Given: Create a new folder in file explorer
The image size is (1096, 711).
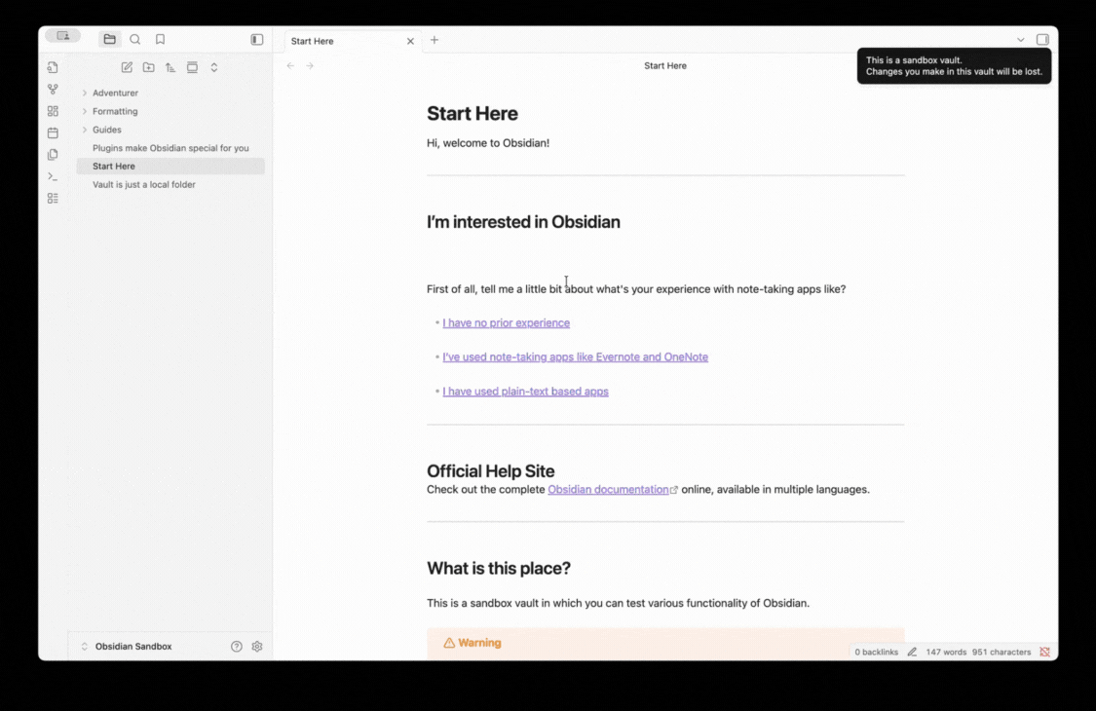Looking at the screenshot, I should click(x=149, y=68).
